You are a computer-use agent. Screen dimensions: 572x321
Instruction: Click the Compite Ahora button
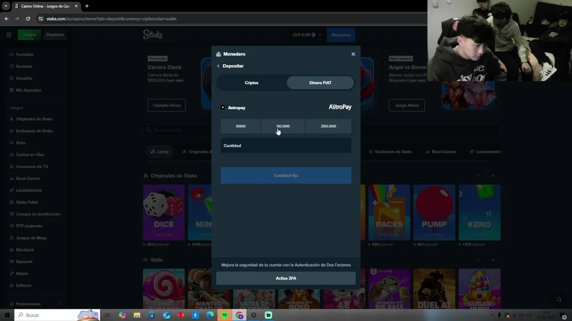click(x=167, y=105)
